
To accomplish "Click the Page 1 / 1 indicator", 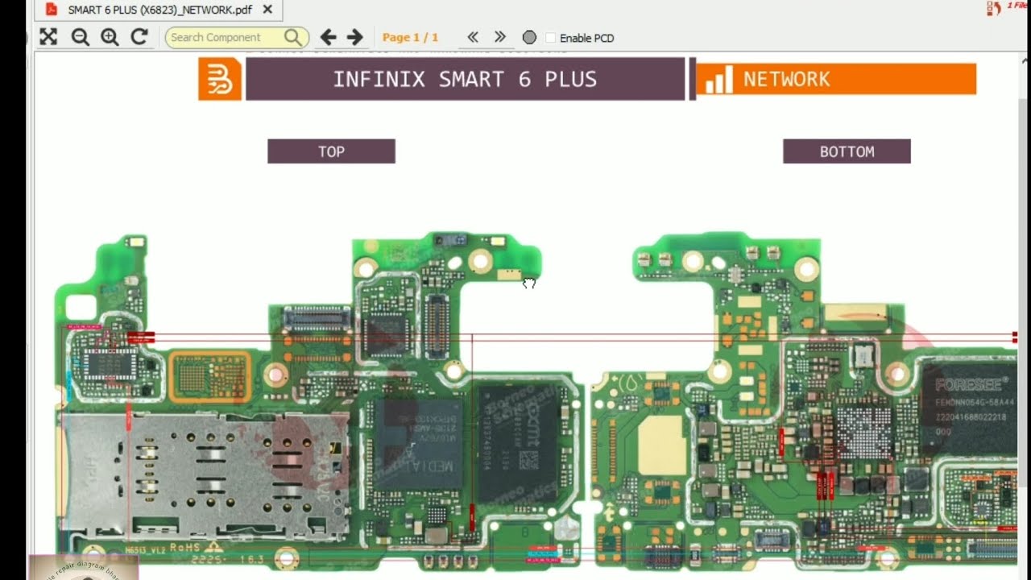I will (410, 37).
